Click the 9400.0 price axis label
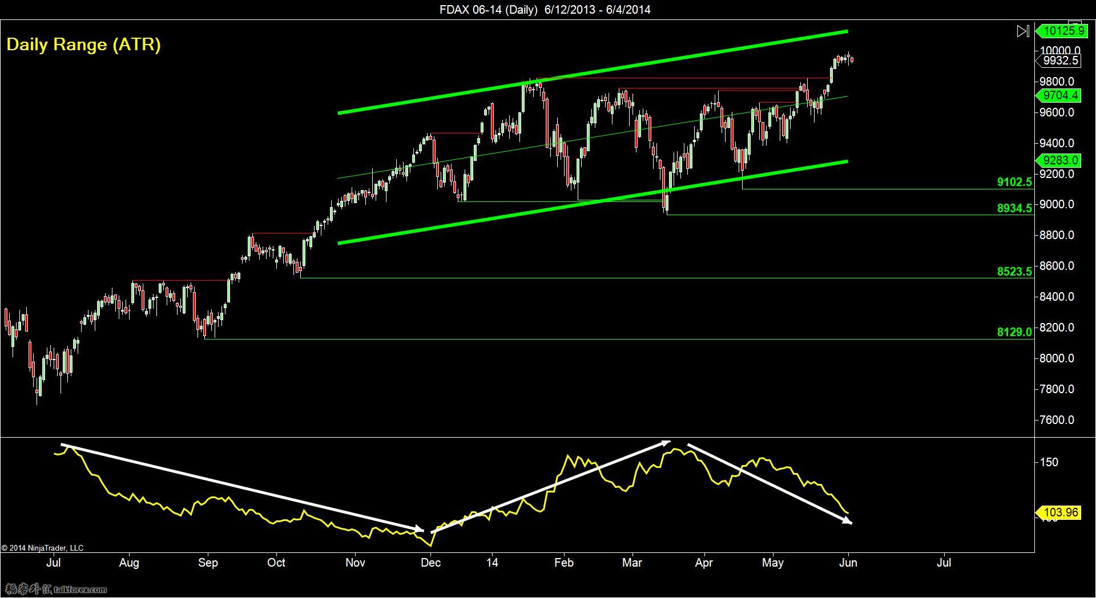This screenshot has height=598, width=1096. click(x=1057, y=143)
